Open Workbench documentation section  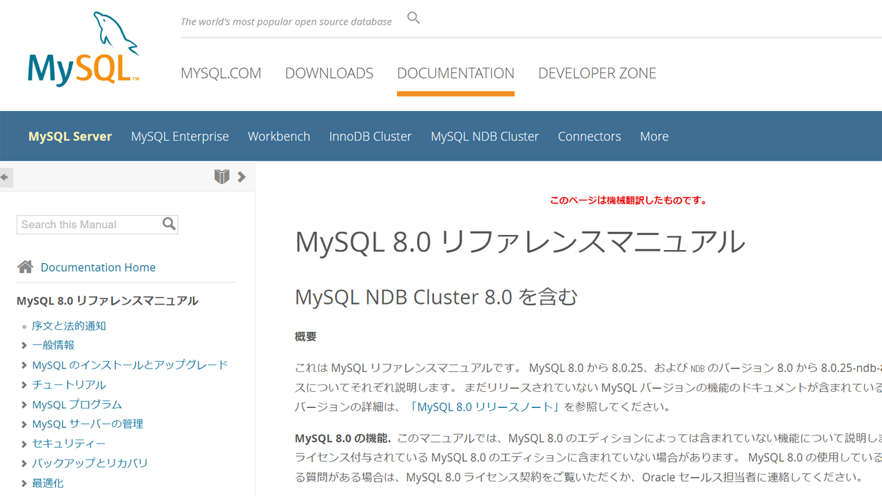[x=279, y=136]
